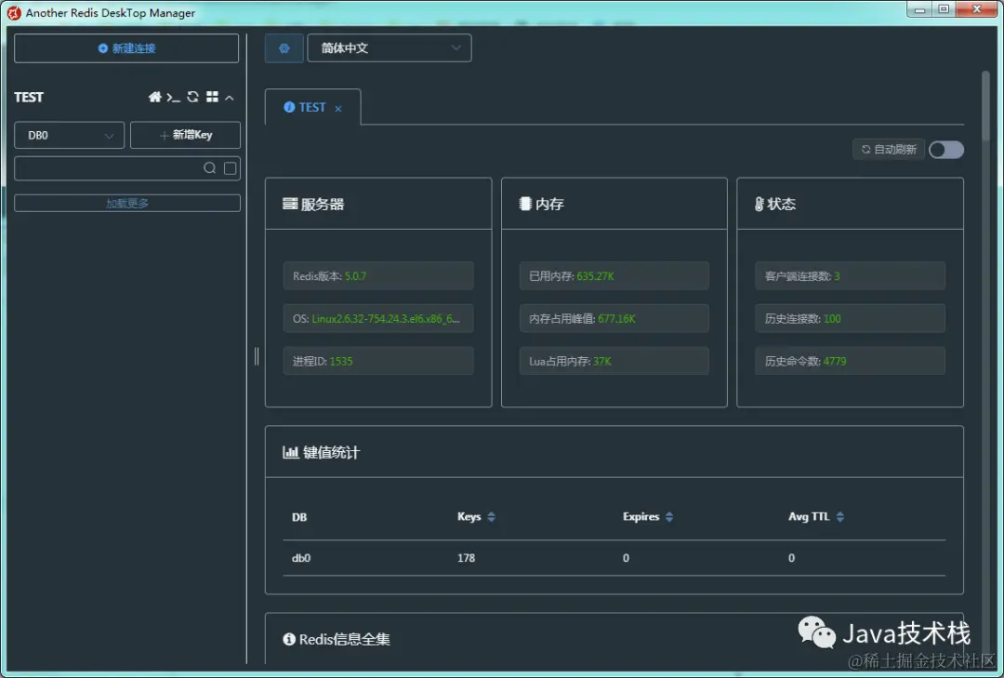The width and height of the screenshot is (1004, 678).
Task: Click the search magnifier icon
Action: point(209,168)
